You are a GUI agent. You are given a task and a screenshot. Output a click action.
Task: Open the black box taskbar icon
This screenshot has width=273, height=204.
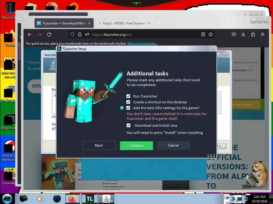tap(23, 199)
